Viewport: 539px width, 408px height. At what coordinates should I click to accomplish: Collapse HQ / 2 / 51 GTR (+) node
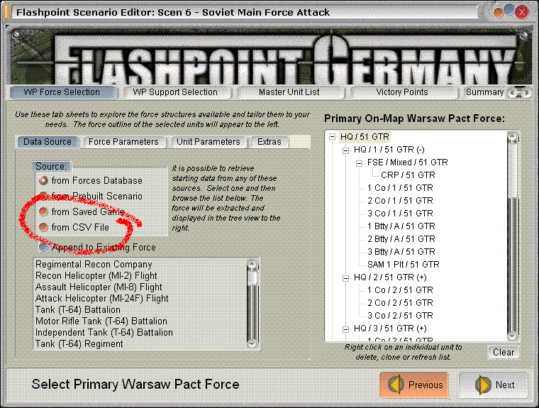pyautogui.click(x=346, y=278)
